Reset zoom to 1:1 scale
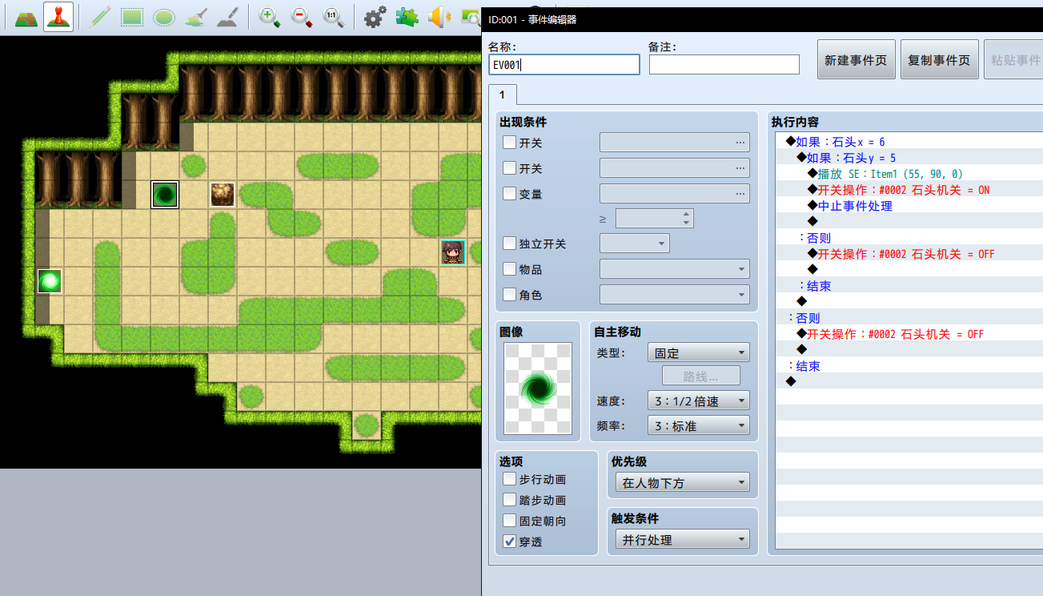 (x=334, y=17)
